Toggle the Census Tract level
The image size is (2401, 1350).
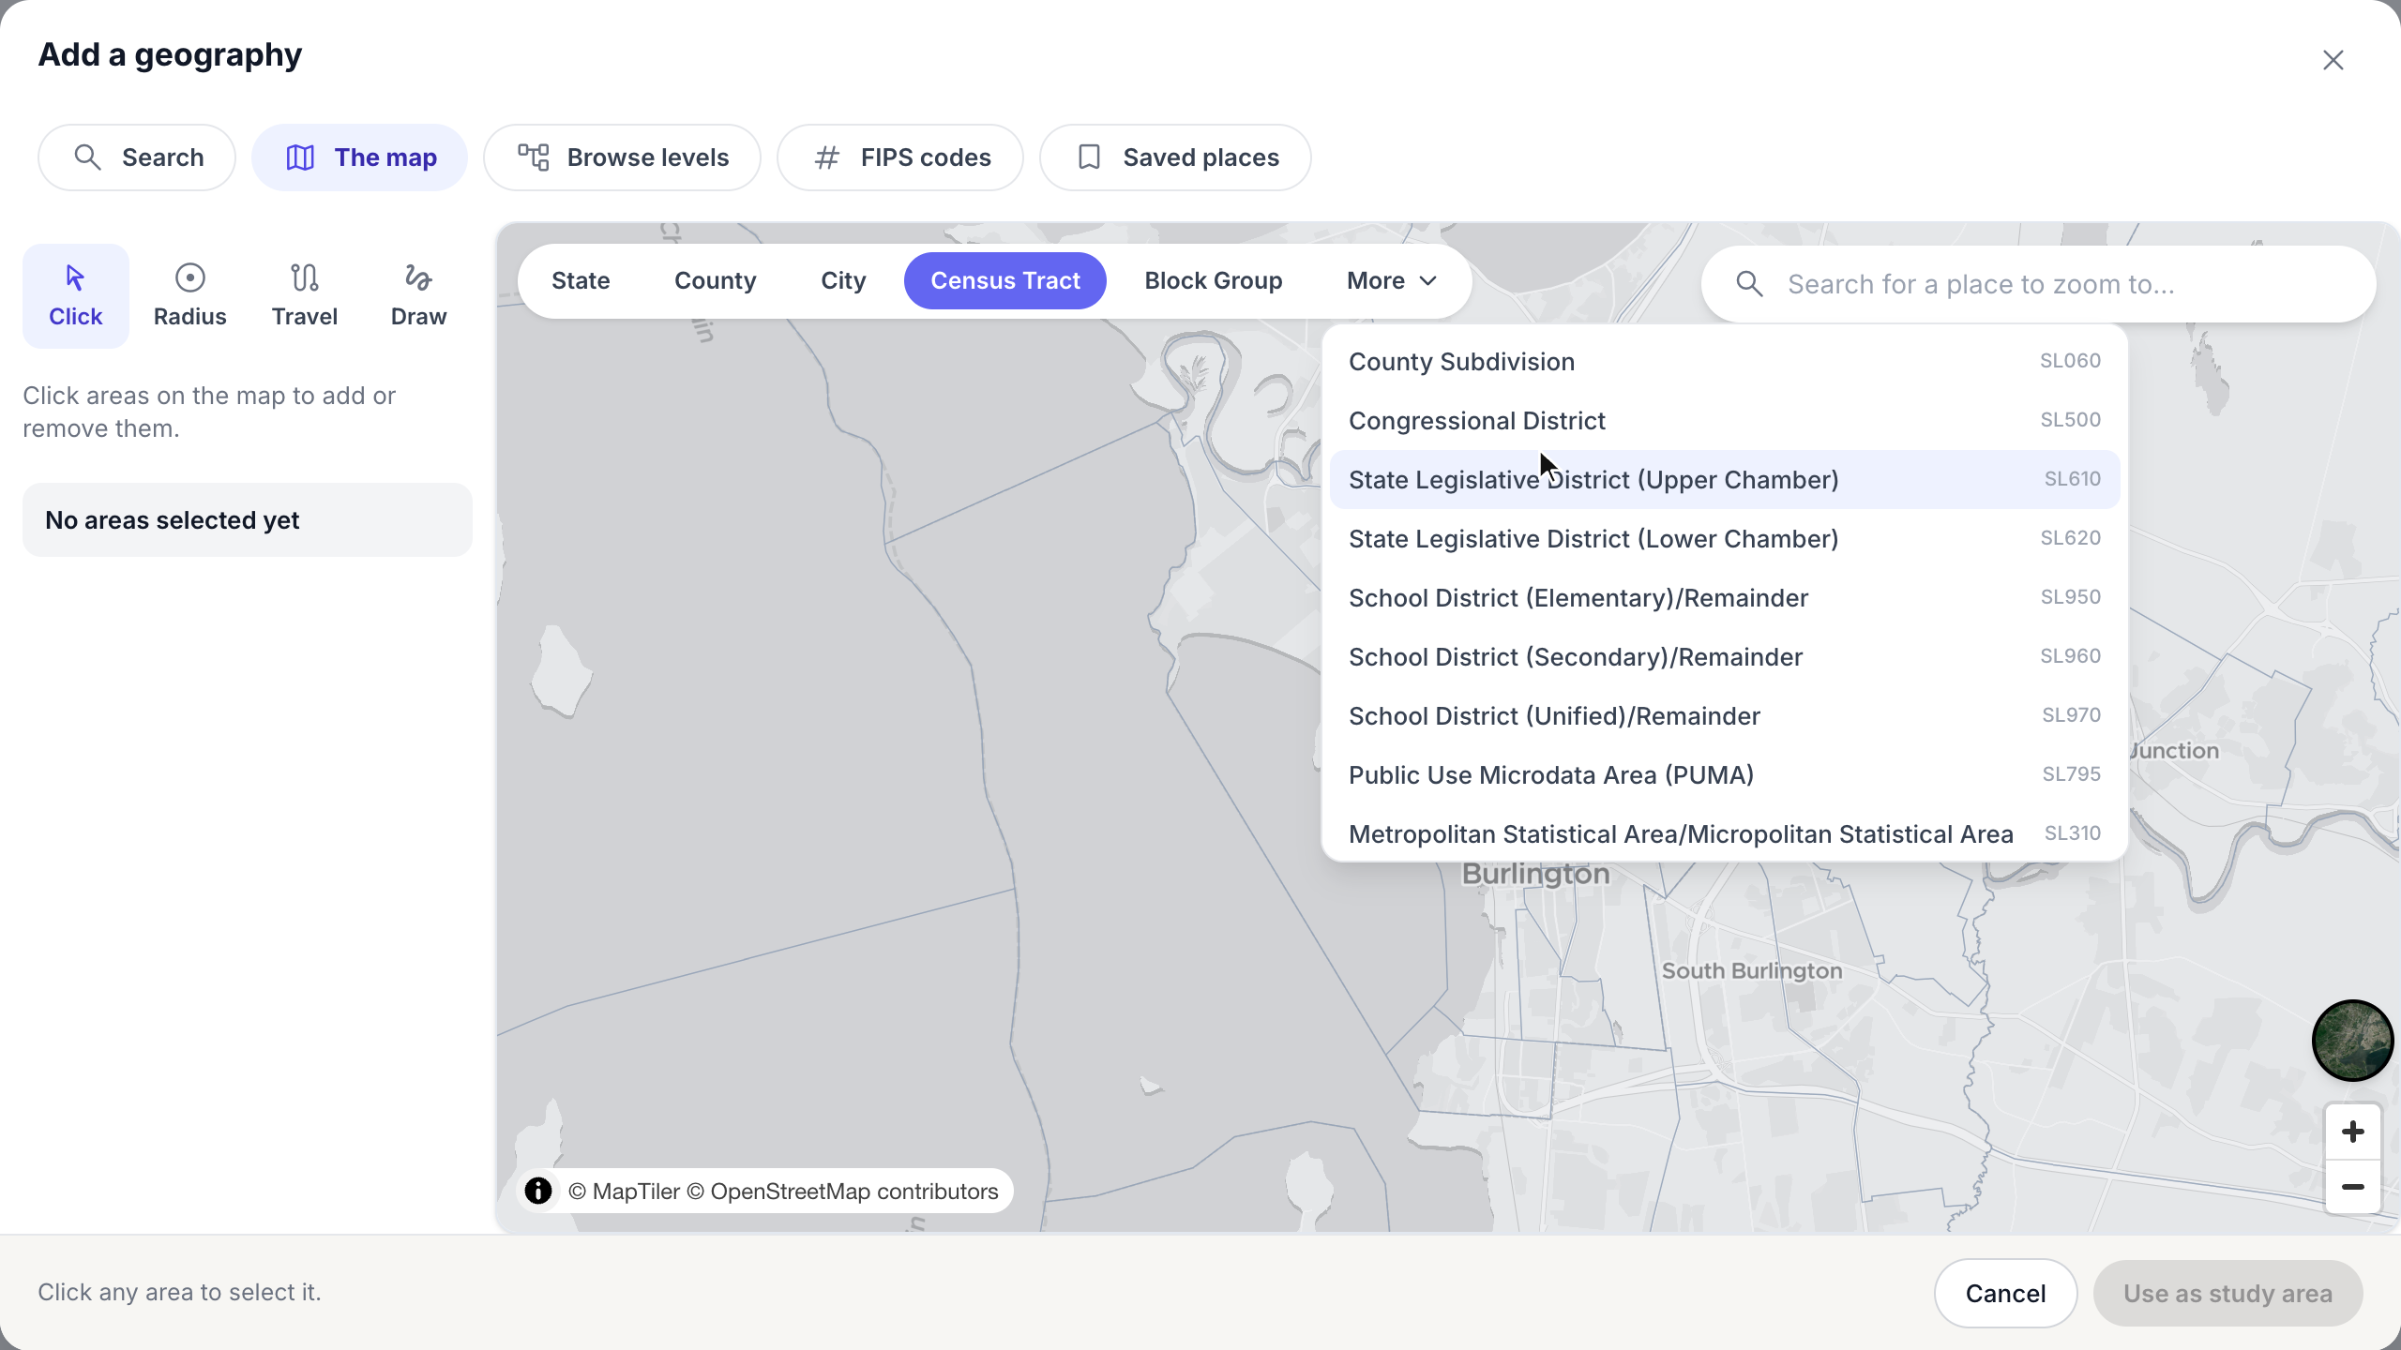[x=1005, y=280]
